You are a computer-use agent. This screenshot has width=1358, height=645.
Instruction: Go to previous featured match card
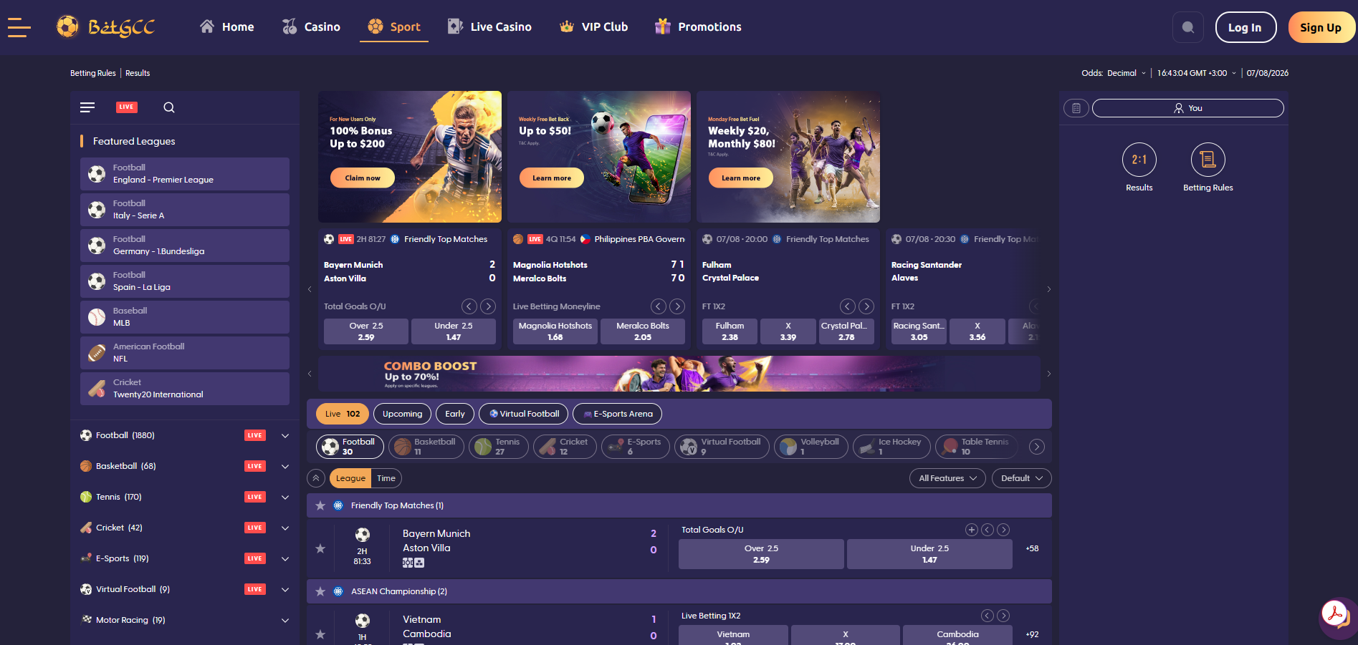click(310, 289)
